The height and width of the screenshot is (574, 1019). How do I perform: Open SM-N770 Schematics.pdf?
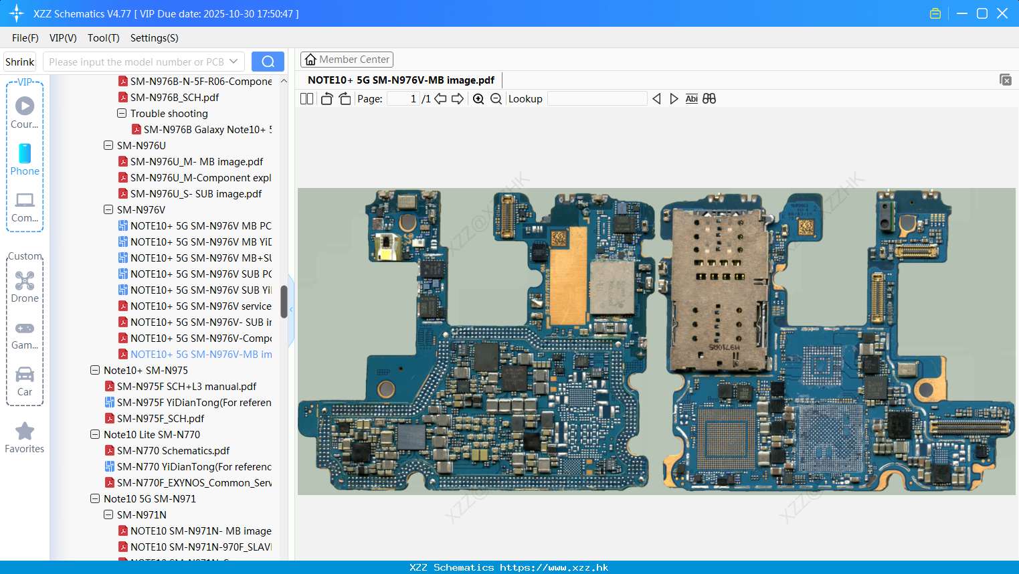173,451
